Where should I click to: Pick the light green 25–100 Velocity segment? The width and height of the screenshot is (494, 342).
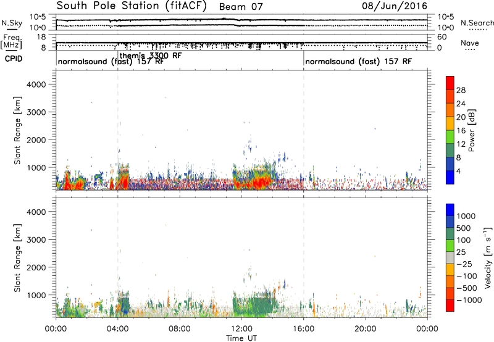pos(450,246)
